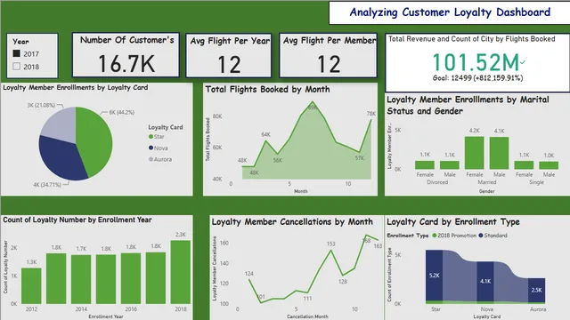
Task: Click the Single Female bar
Action: pyautogui.click(x=524, y=165)
